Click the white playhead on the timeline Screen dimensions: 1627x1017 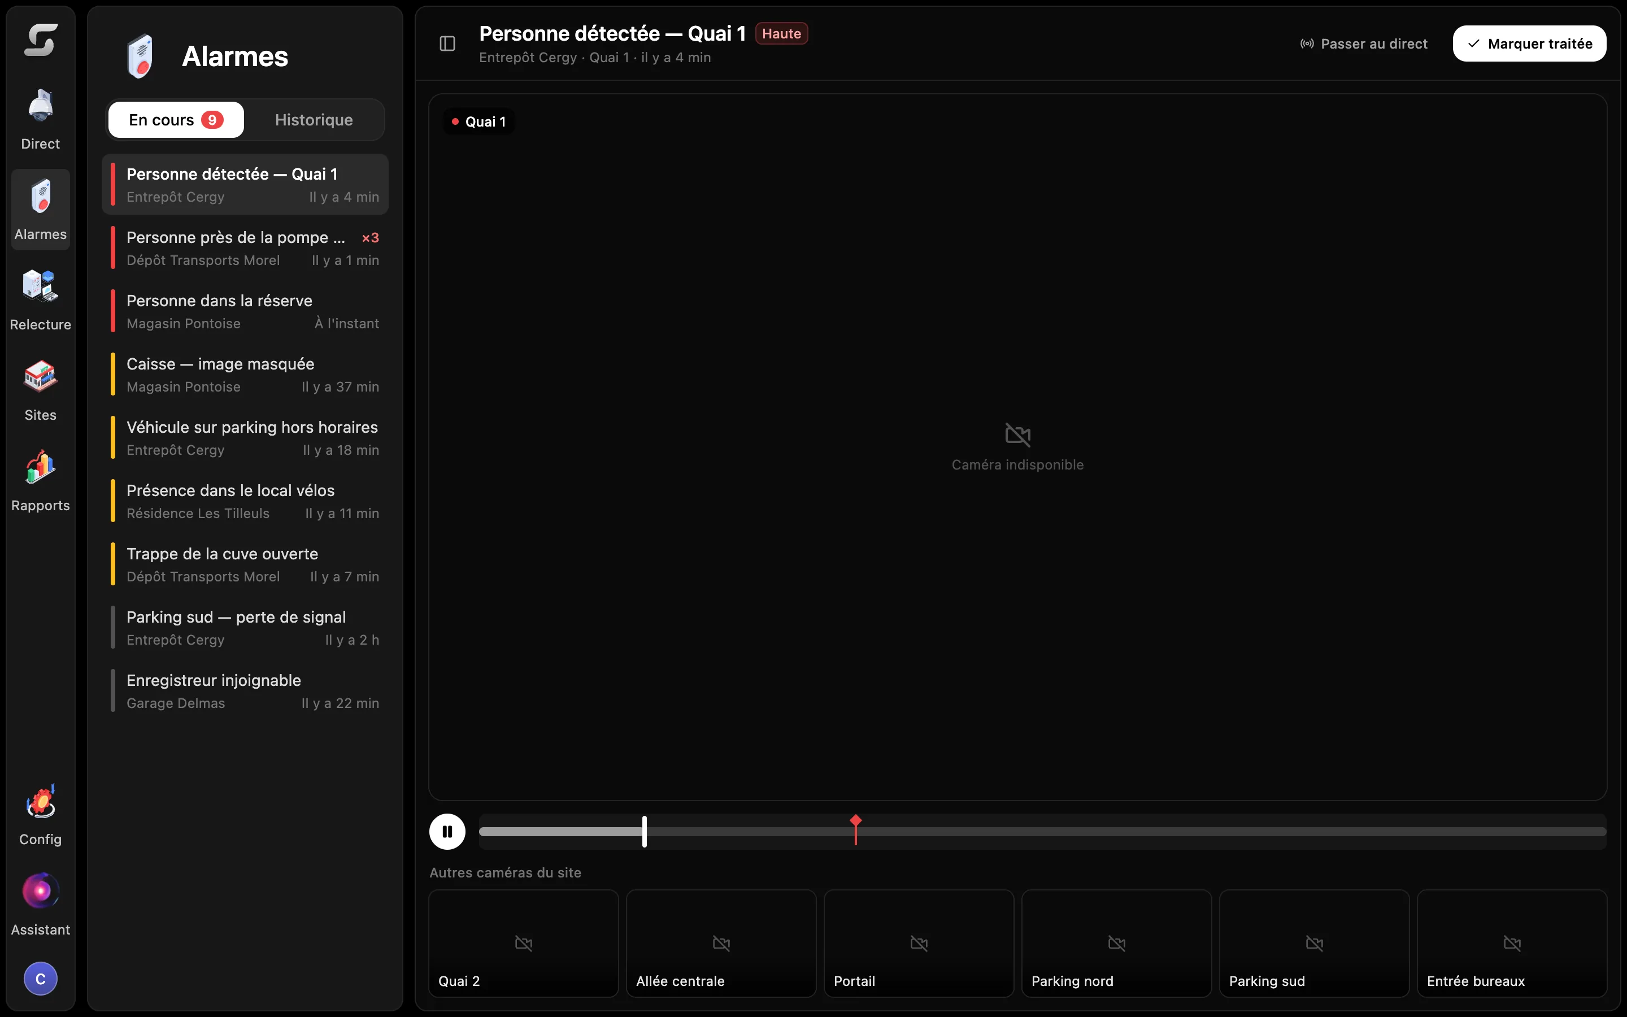click(x=644, y=832)
